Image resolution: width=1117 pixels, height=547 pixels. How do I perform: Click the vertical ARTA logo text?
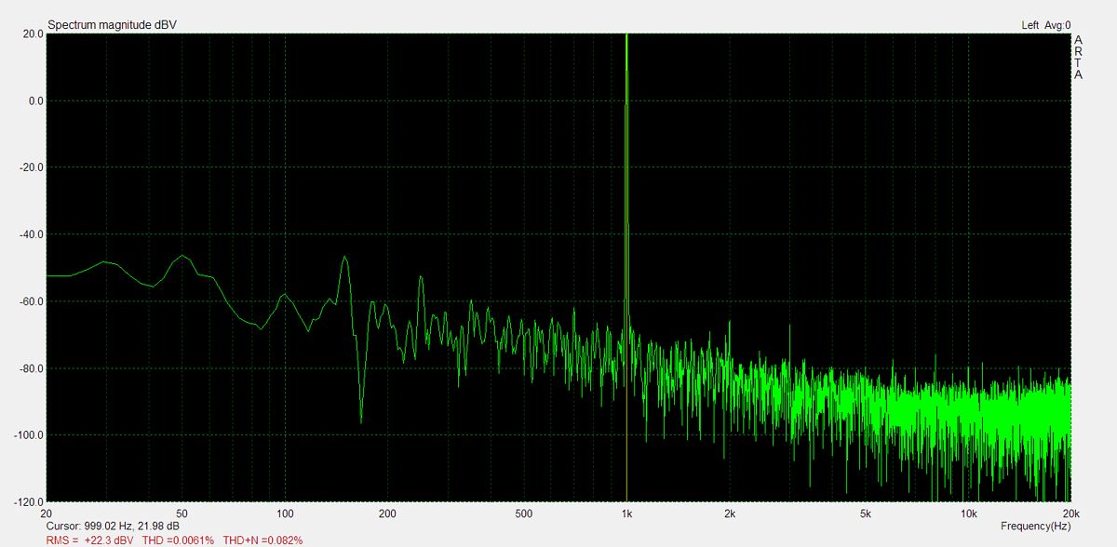coord(1078,58)
